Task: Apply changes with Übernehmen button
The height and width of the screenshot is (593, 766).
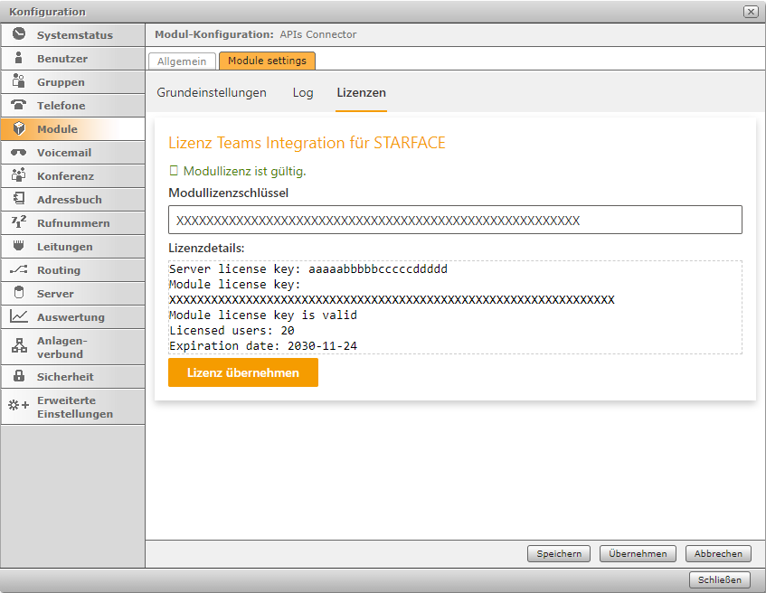Action: [638, 553]
